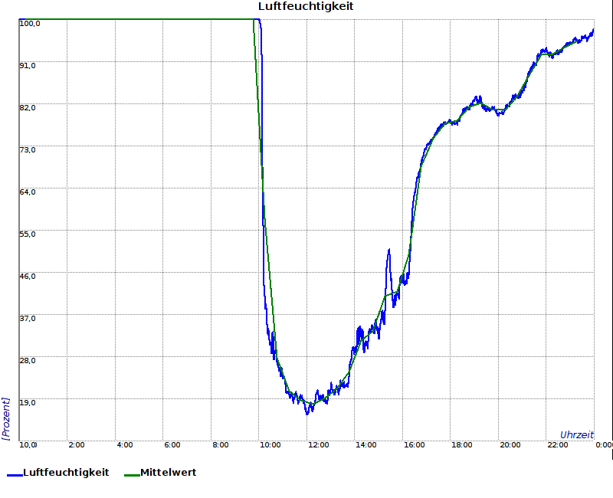Click the 8:00 time axis tick label
This screenshot has width=613, height=498.
(221, 444)
